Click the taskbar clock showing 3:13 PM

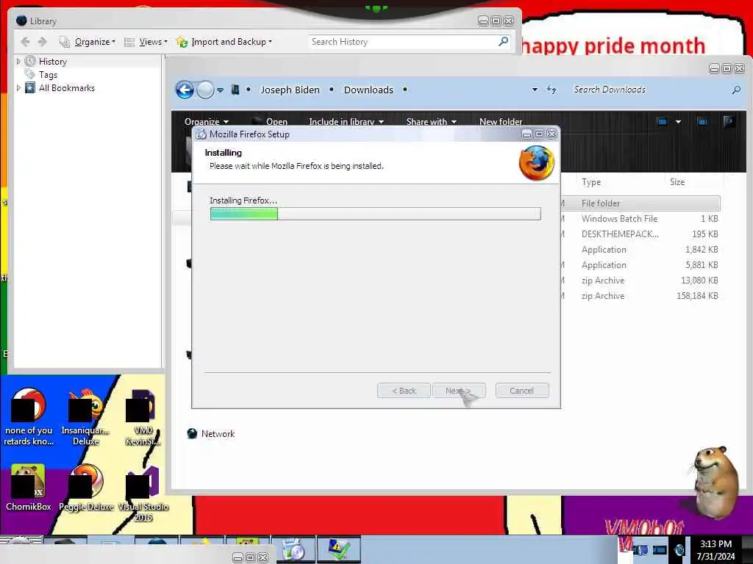pyautogui.click(x=716, y=549)
